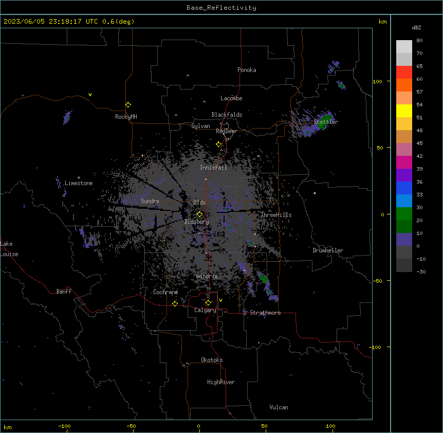Click the Ponoka city label

247,70
